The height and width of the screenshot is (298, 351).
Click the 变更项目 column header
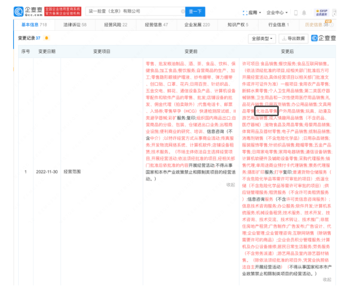[x=102, y=52]
